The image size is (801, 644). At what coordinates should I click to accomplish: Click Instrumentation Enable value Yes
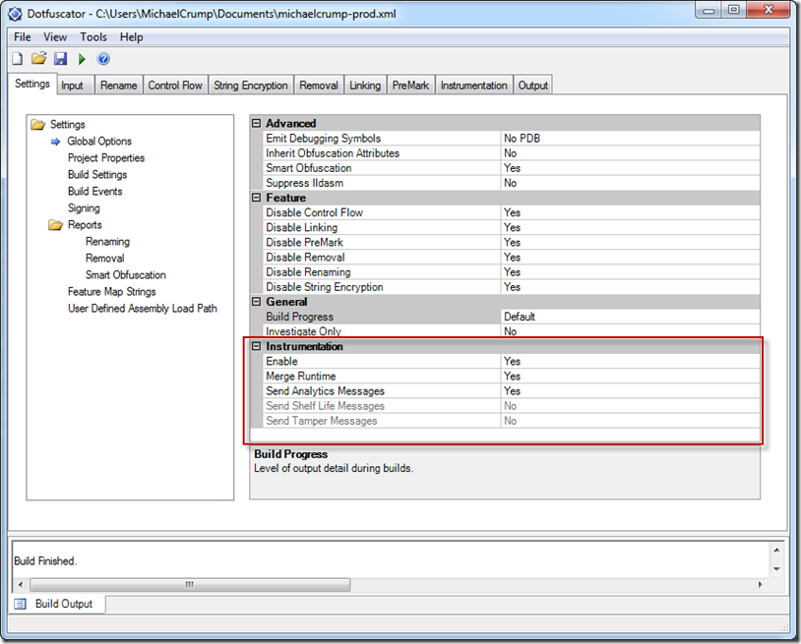(630, 361)
